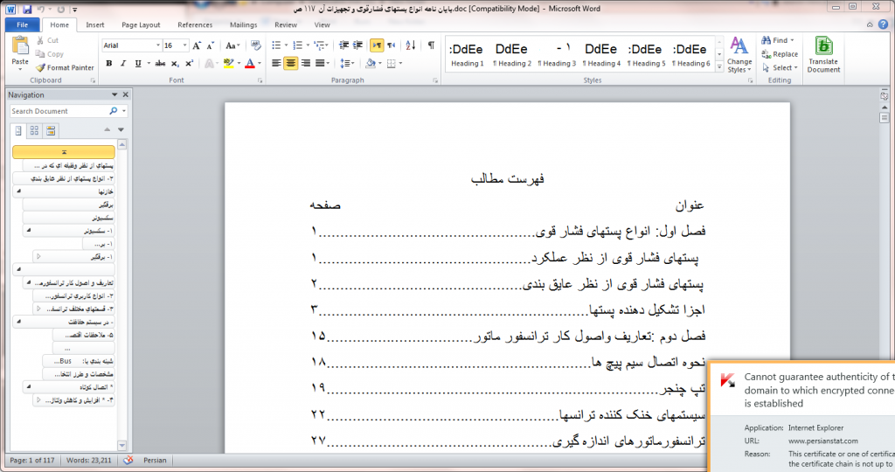Apply the Heading 2 style
895x472 pixels.
(x=511, y=54)
